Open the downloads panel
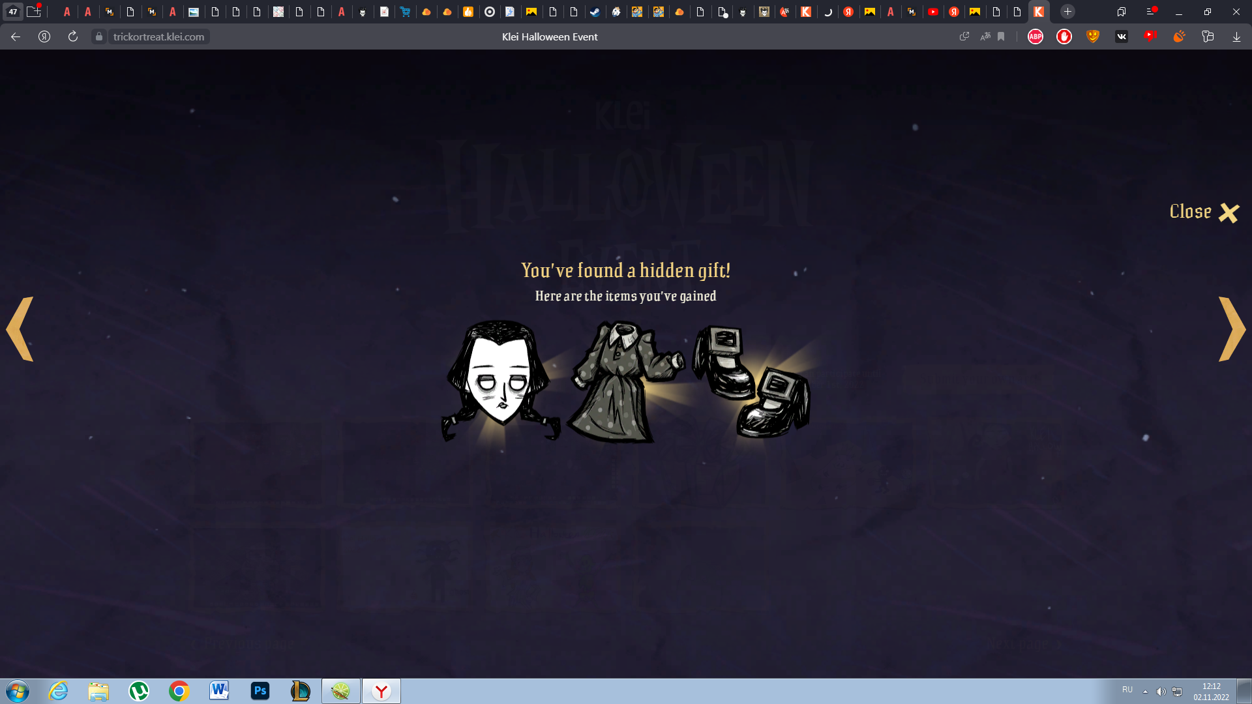The image size is (1252, 704). coord(1236,37)
